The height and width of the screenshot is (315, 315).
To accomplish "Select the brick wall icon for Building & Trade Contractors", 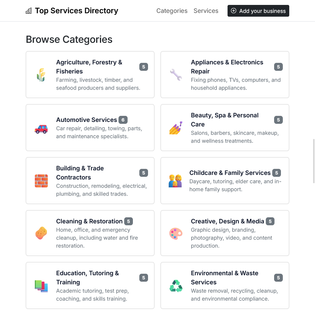I will 41,181.
